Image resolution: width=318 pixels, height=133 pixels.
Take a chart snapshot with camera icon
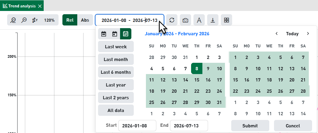tap(185, 20)
